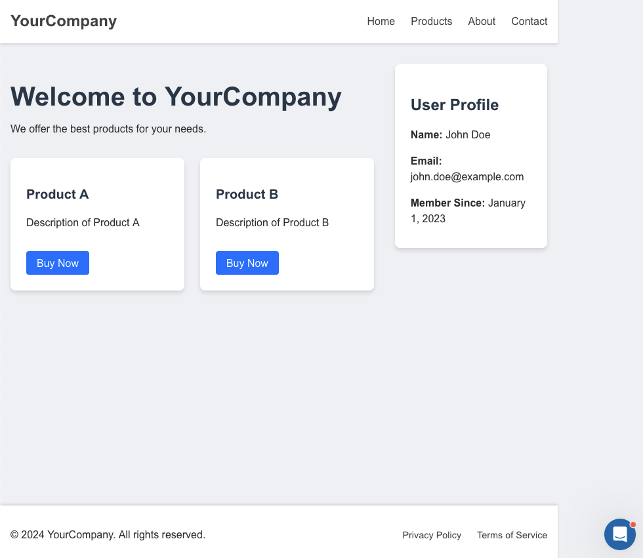Open the Terms of Service footer link
643x558 pixels.
[512, 535]
